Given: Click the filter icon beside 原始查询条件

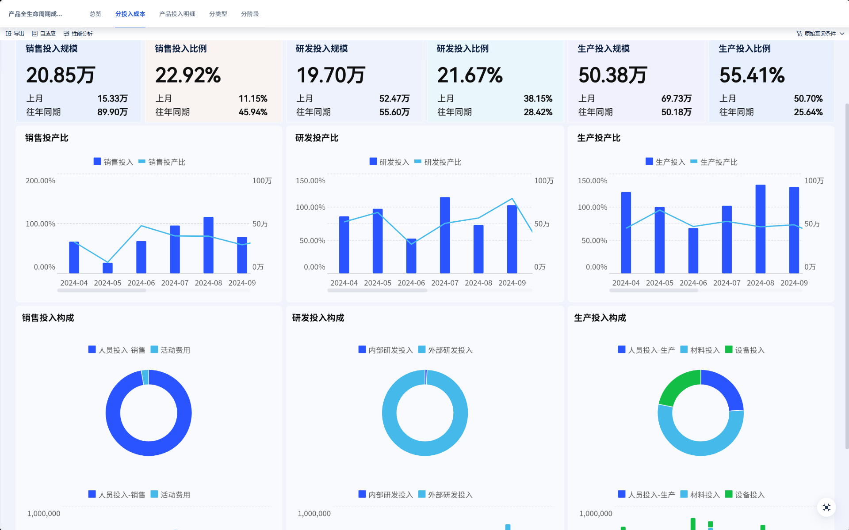Looking at the screenshot, I should click(799, 34).
